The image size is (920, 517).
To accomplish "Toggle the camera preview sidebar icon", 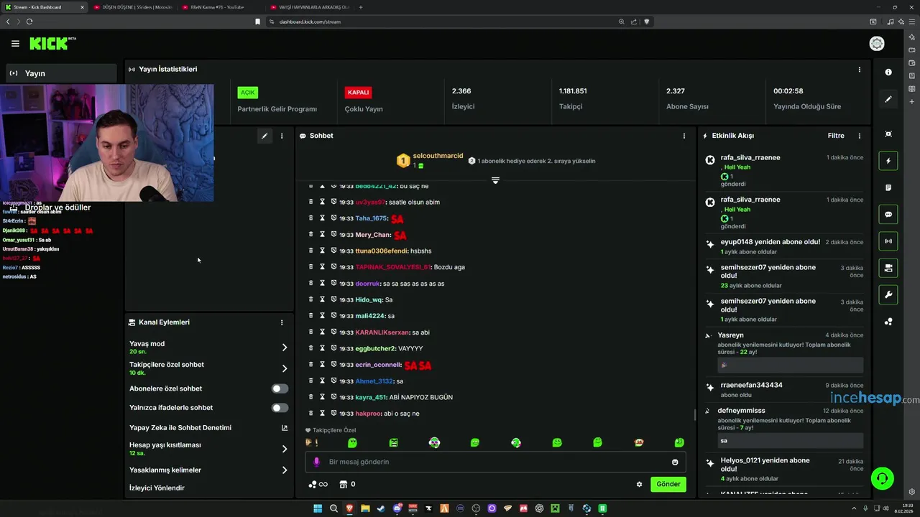I will coord(888,268).
